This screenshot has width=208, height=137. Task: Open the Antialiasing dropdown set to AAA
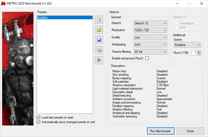click(x=150, y=45)
